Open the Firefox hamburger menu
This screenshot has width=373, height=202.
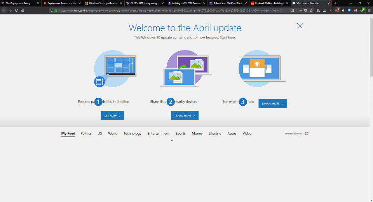point(369,10)
